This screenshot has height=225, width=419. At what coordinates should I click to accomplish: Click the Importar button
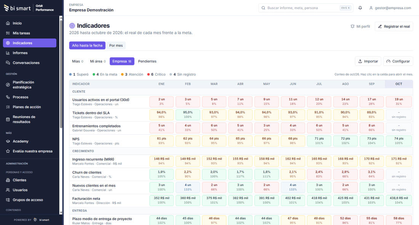368,61
